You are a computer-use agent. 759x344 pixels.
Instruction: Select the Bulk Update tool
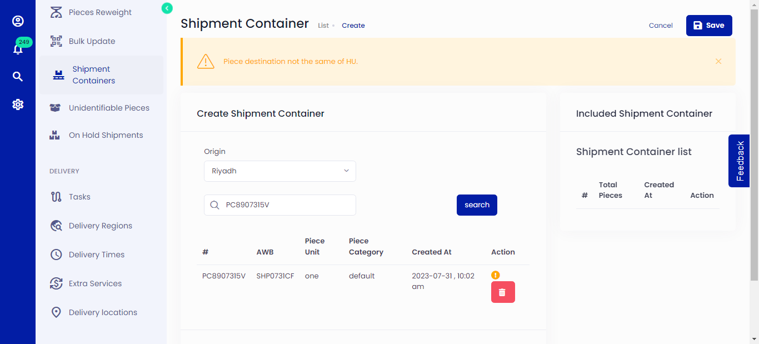click(92, 41)
